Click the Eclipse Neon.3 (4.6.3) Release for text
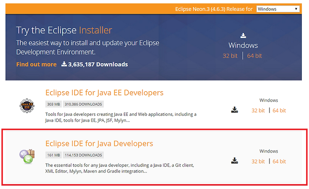 tap(214, 9)
